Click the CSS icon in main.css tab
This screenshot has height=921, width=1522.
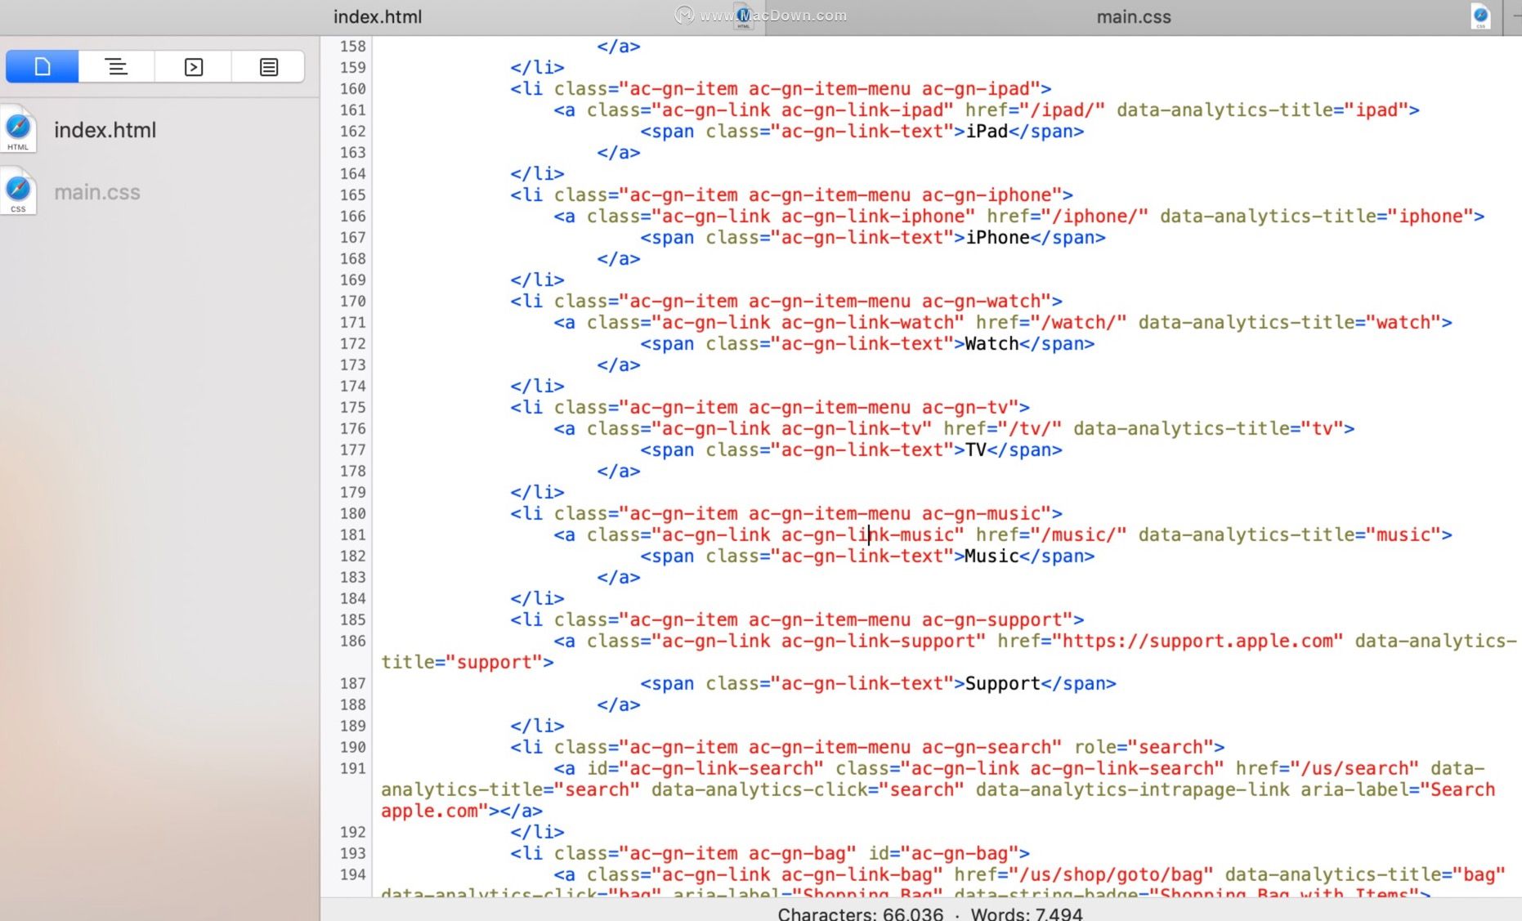pyautogui.click(x=1480, y=16)
